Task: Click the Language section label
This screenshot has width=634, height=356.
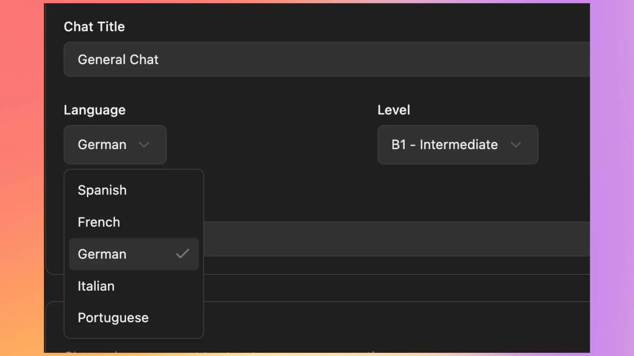Action: coord(94,110)
